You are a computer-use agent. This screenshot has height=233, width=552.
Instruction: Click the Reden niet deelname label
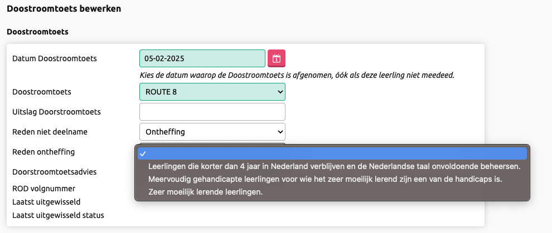[x=50, y=132]
